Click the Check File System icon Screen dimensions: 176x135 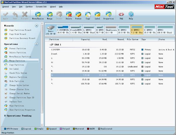(6, 73)
